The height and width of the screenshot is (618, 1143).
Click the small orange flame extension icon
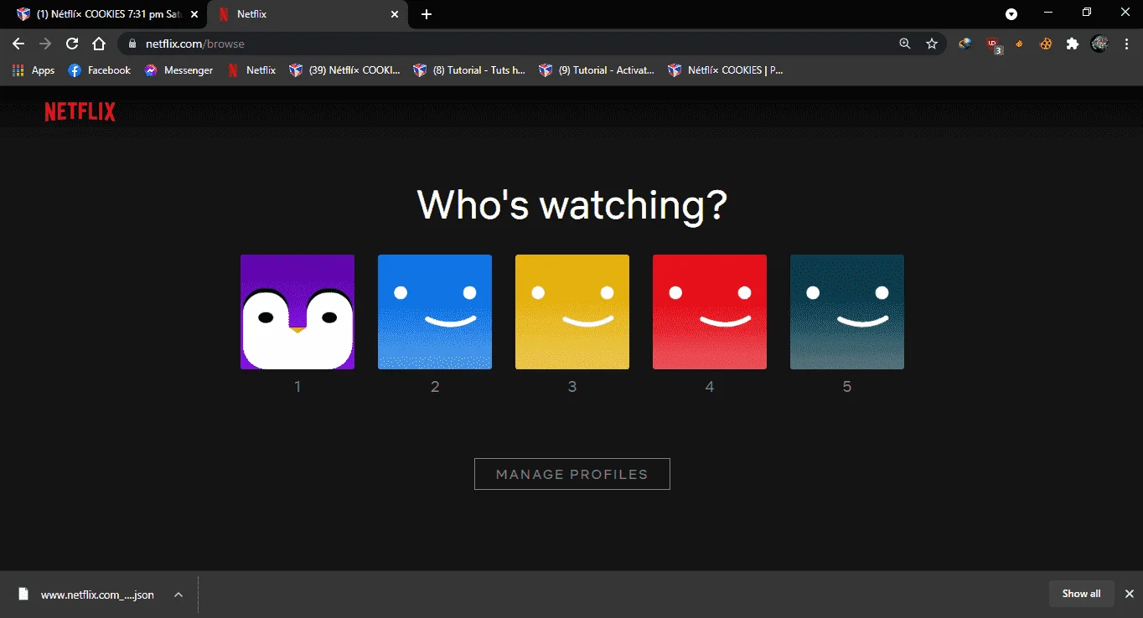[x=1020, y=44]
